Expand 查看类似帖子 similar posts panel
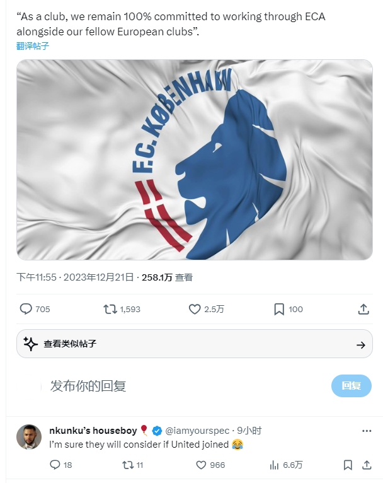 (195, 344)
